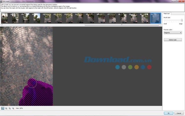Close the Edit mask window
Screen dimensions: 185x116
(x=182, y=1)
